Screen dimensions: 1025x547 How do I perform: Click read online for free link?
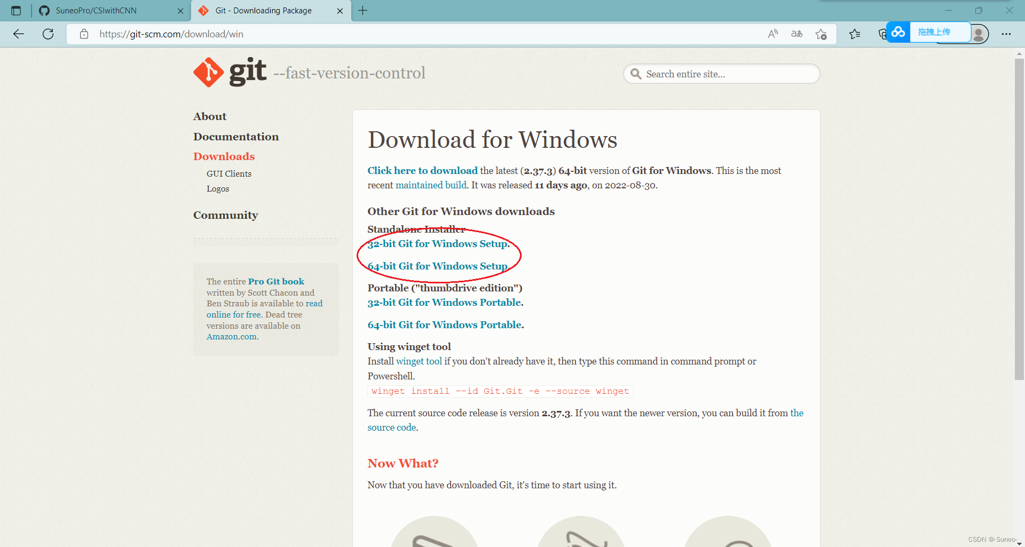pos(234,315)
